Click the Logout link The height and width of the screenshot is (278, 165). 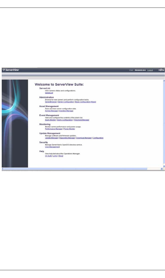[150, 70]
